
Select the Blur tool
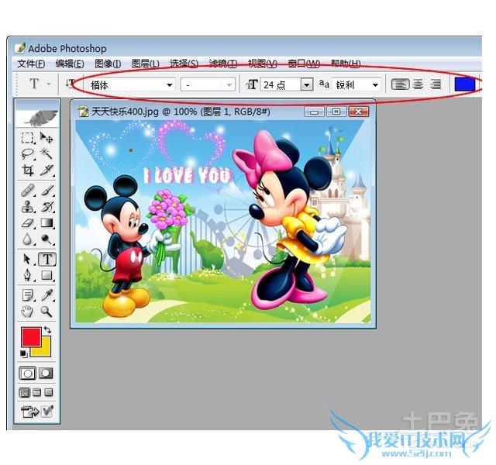click(27, 239)
